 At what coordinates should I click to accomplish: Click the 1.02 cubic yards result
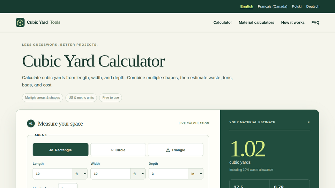click(247, 149)
